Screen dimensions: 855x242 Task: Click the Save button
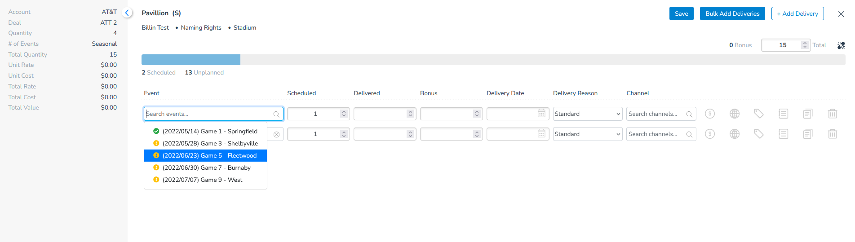click(x=681, y=13)
